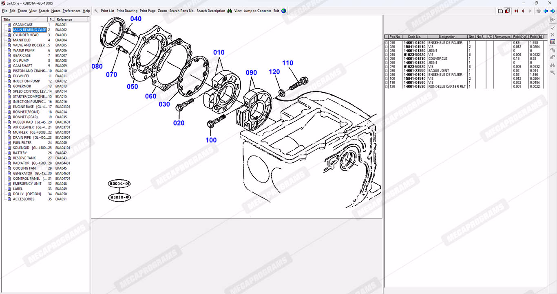The height and width of the screenshot is (294, 557).
Task: Check the box for part 050 COUVERCLE
Action: [387, 59]
